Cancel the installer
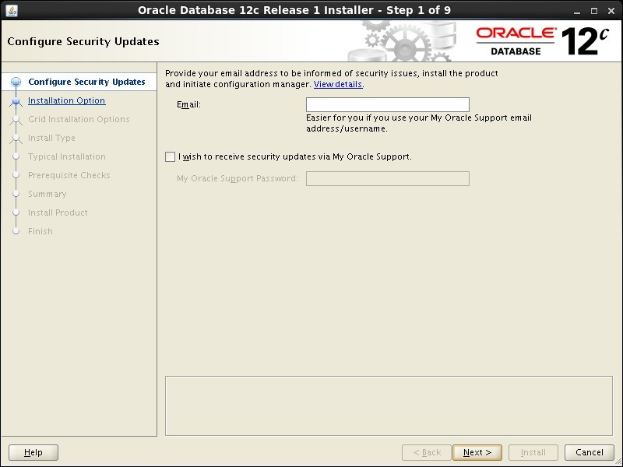The height and width of the screenshot is (467, 623). (x=590, y=452)
